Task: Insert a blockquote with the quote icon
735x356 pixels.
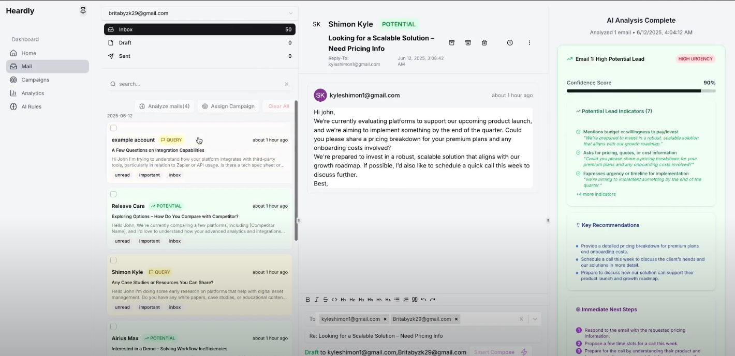Action: 415,300
